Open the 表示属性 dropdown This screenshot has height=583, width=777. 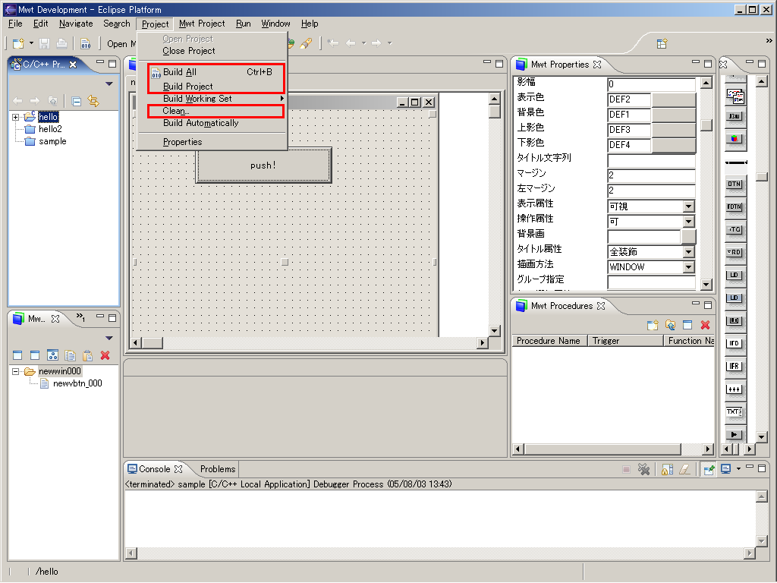[x=689, y=206]
